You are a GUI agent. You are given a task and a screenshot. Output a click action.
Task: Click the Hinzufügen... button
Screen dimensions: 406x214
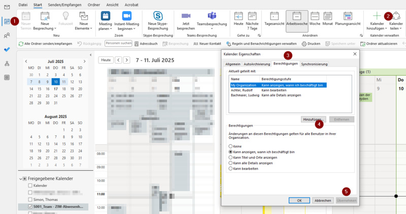pos(313,119)
